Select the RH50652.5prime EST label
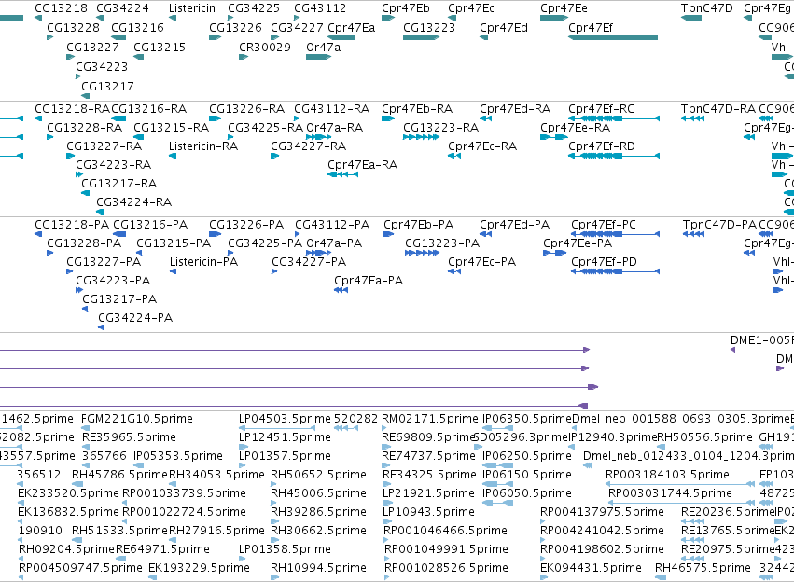Screen dimensions: 794x582 click(318, 475)
